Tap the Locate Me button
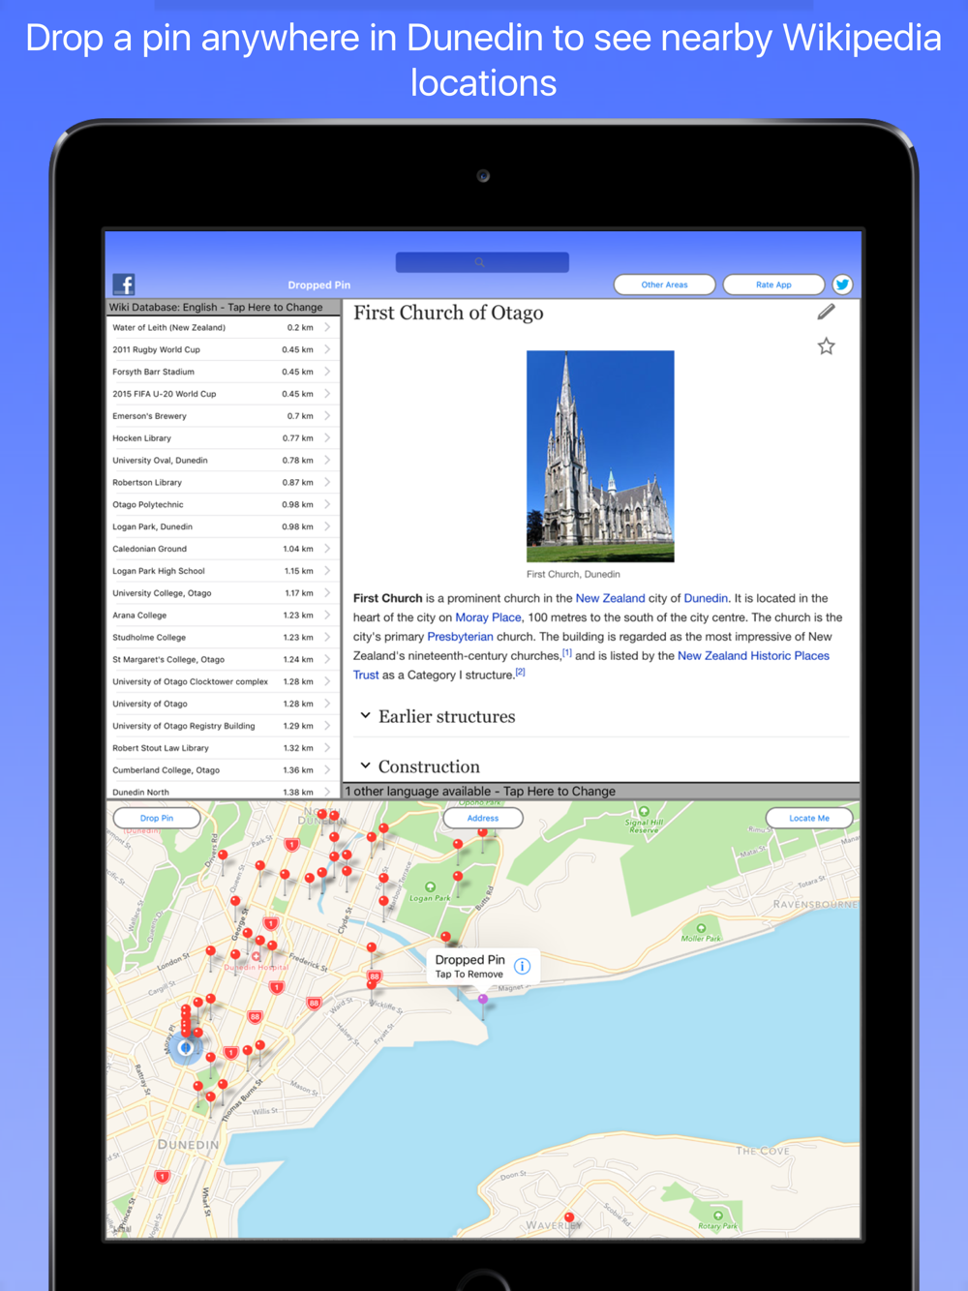Image resolution: width=968 pixels, height=1291 pixels. click(809, 818)
